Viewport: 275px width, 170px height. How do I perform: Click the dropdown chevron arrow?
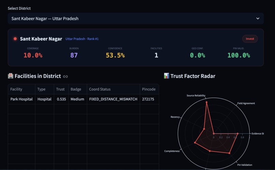[x=258, y=18]
